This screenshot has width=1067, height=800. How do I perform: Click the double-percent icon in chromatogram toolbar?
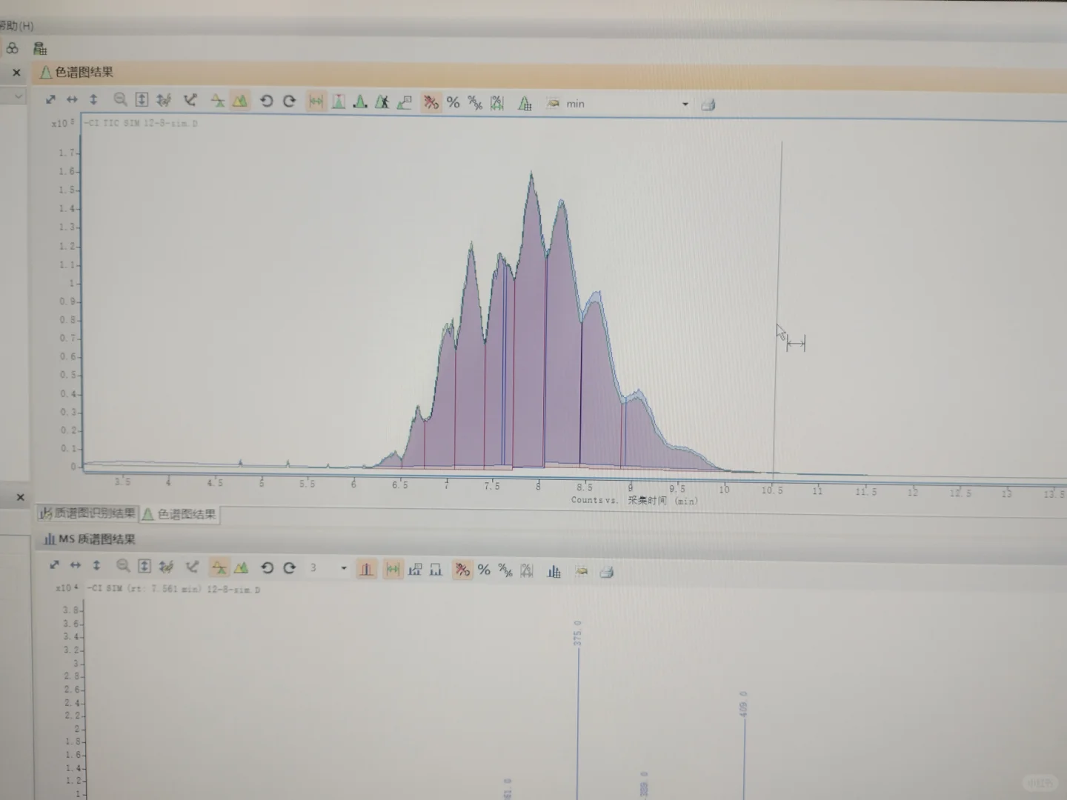pos(475,103)
